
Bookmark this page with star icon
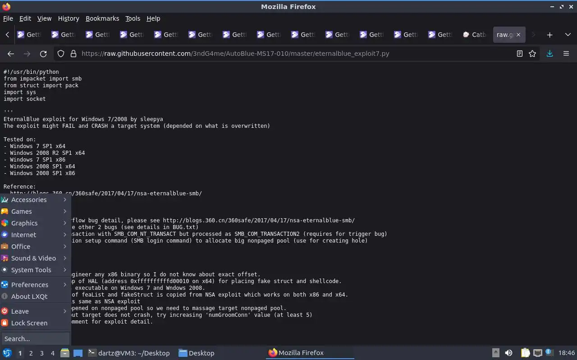[x=532, y=54]
